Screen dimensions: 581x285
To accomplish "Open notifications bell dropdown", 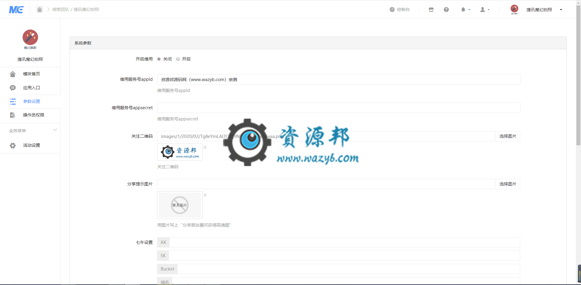I will click(x=465, y=9).
